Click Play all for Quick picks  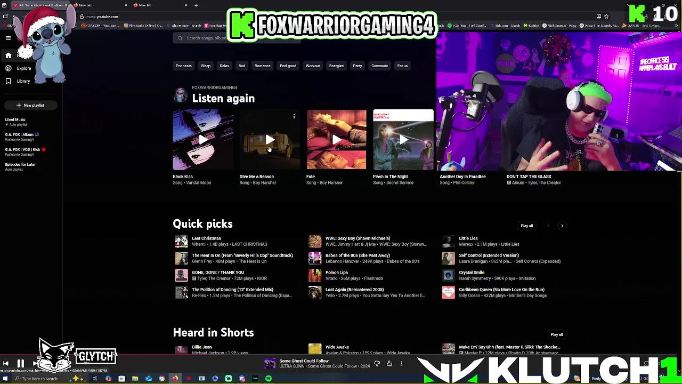click(526, 226)
